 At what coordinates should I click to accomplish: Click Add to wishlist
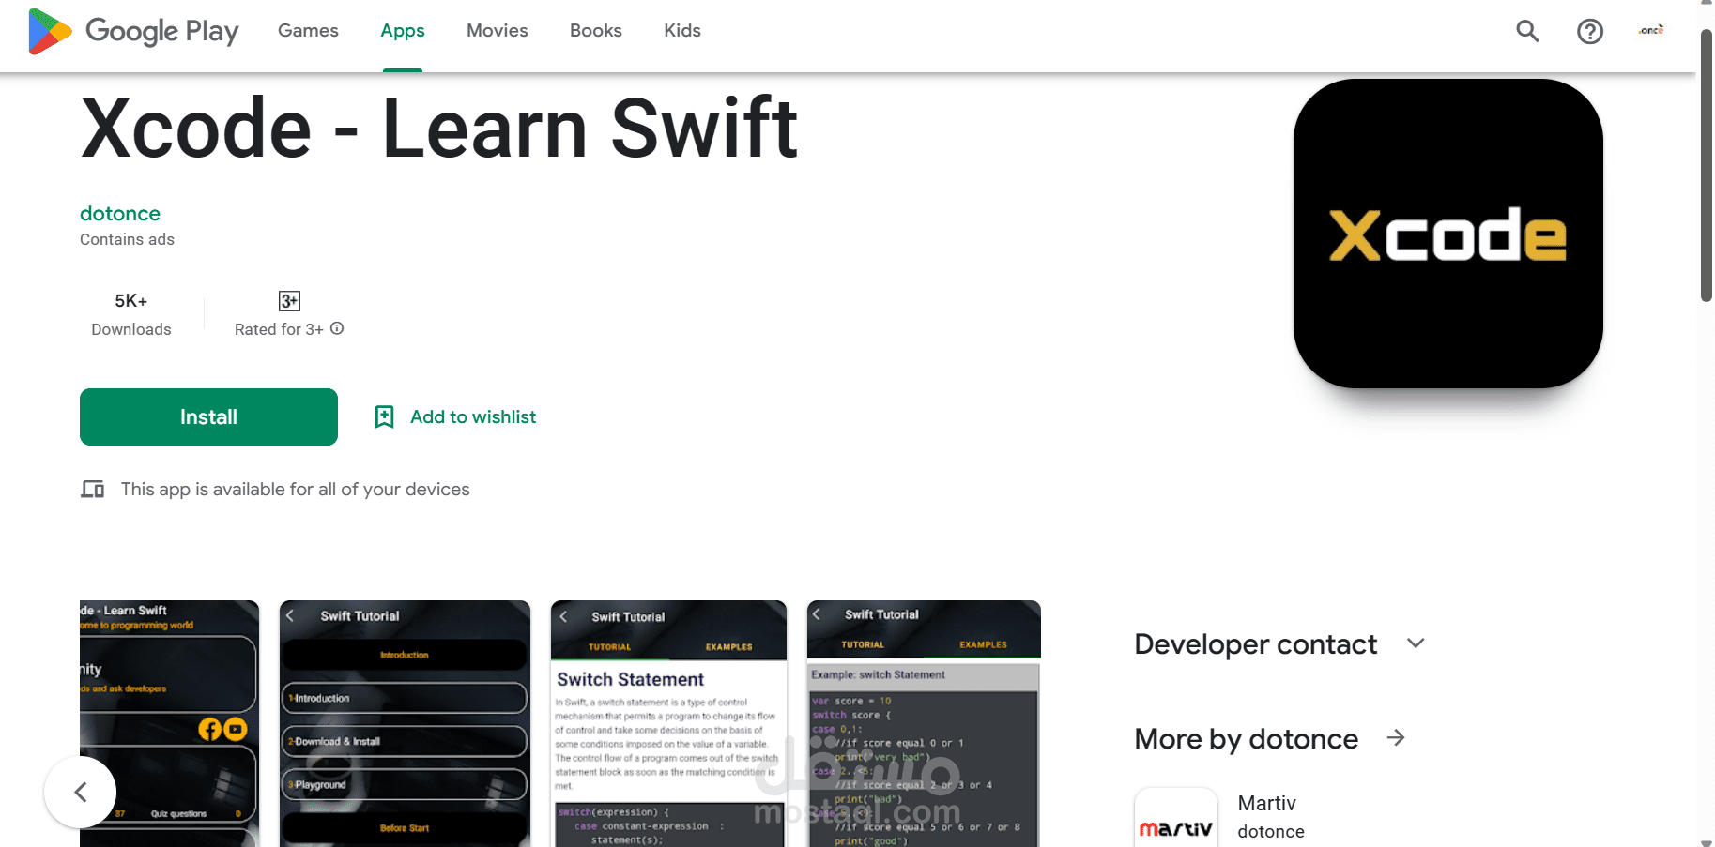[473, 416]
